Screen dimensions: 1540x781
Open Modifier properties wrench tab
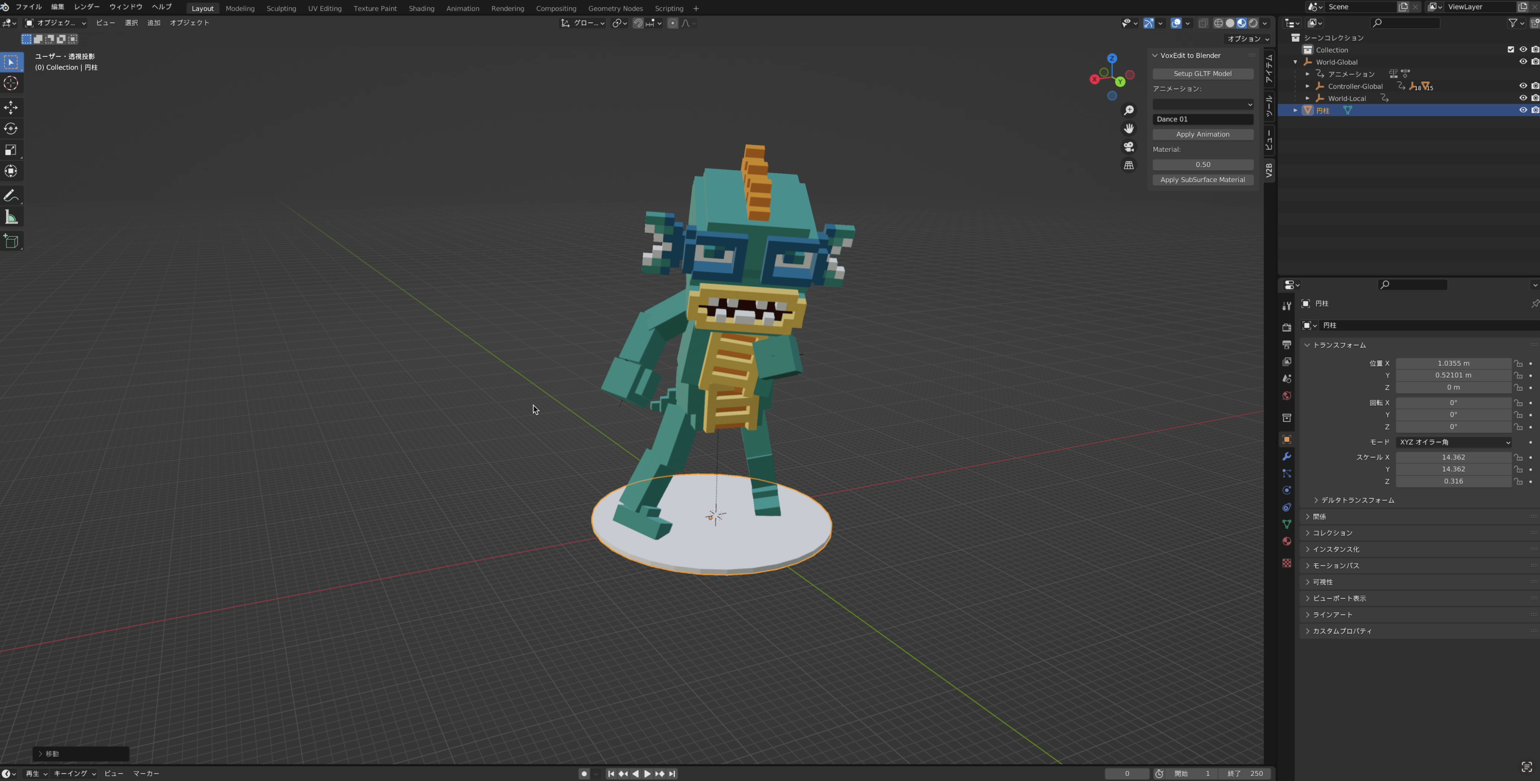pyautogui.click(x=1287, y=456)
